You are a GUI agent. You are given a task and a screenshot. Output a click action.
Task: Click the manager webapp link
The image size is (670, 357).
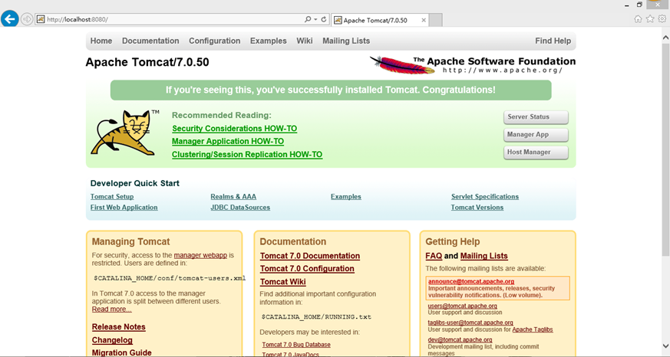click(x=200, y=255)
